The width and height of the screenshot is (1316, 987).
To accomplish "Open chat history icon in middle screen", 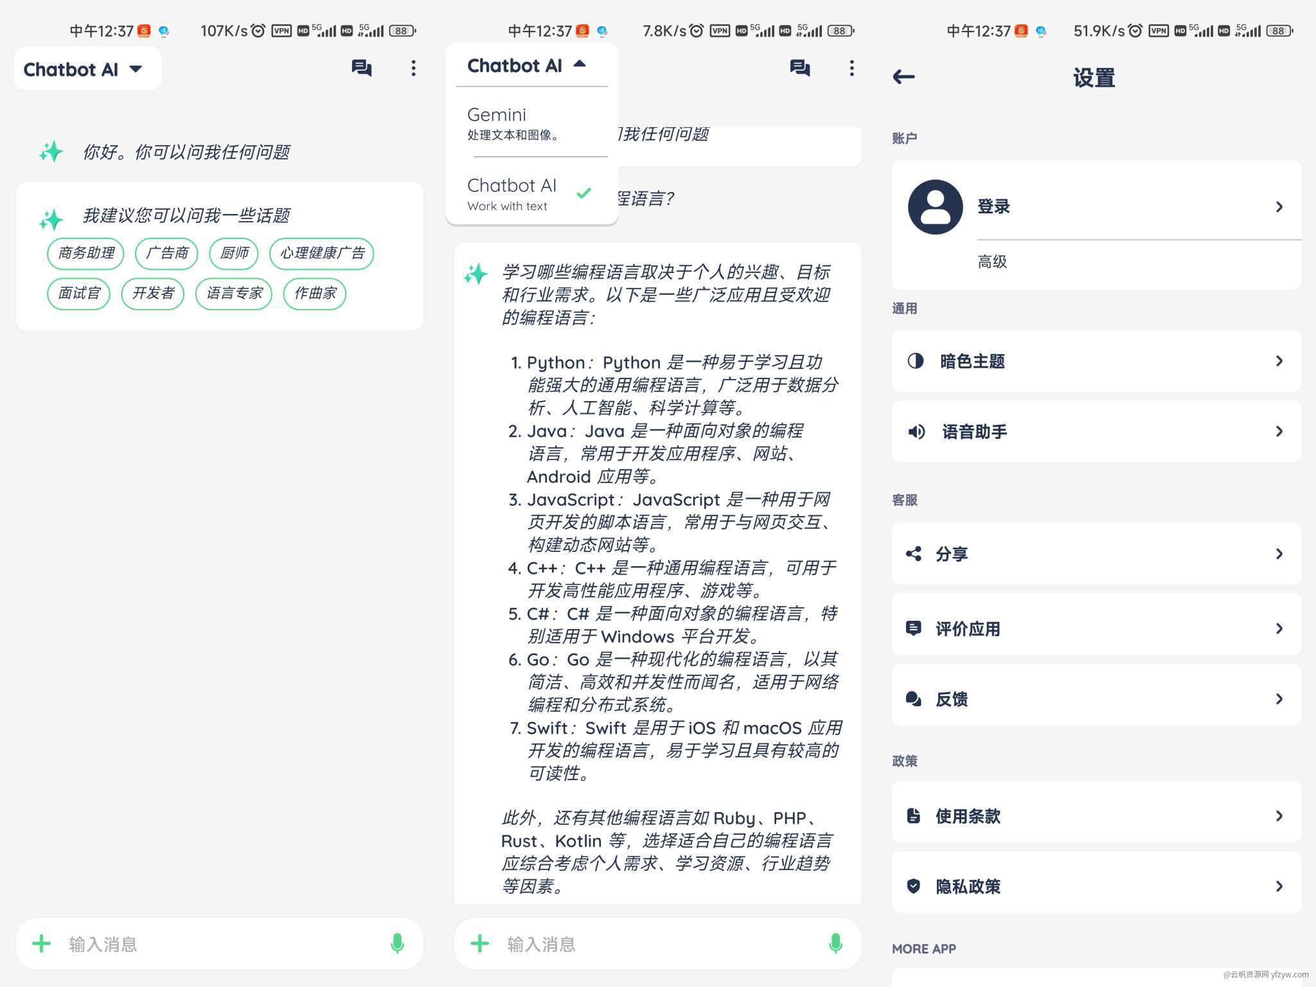I will point(800,68).
